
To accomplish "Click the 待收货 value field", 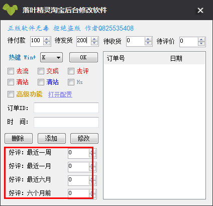I will (x=136, y=41).
